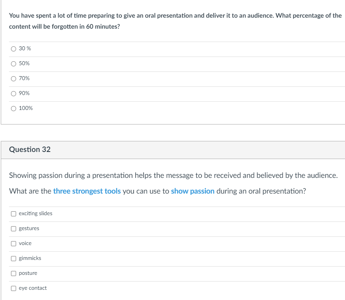Image resolution: width=345 pixels, height=300 pixels.
Task: Click the "show passion" highlighted text
Action: point(193,191)
